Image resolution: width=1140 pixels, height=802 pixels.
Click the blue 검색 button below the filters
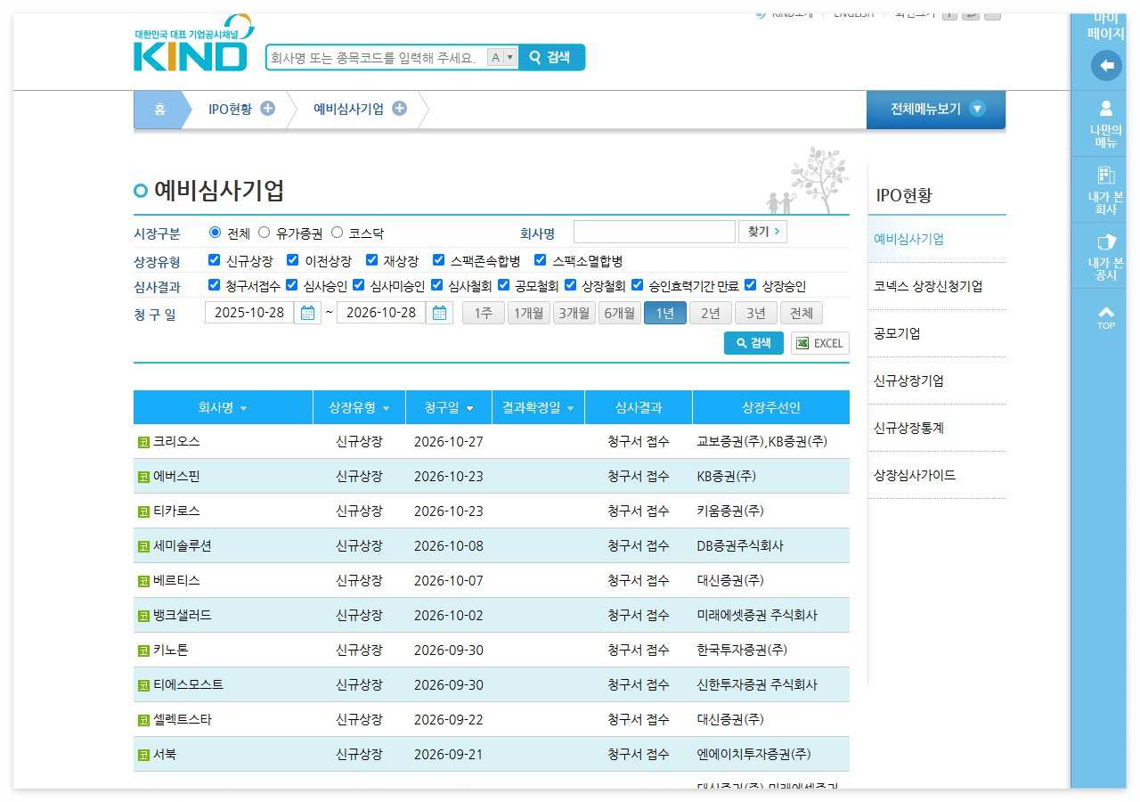[x=753, y=343]
